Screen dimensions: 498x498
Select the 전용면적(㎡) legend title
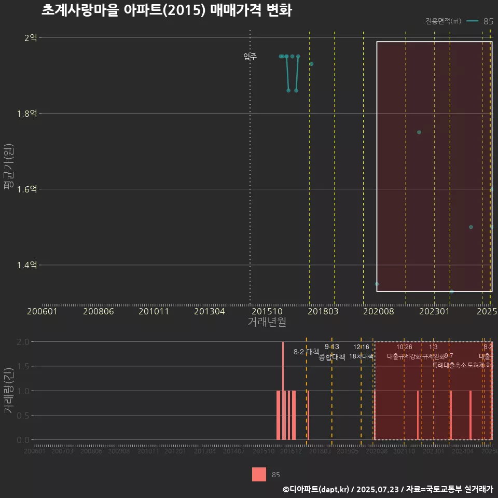point(443,21)
